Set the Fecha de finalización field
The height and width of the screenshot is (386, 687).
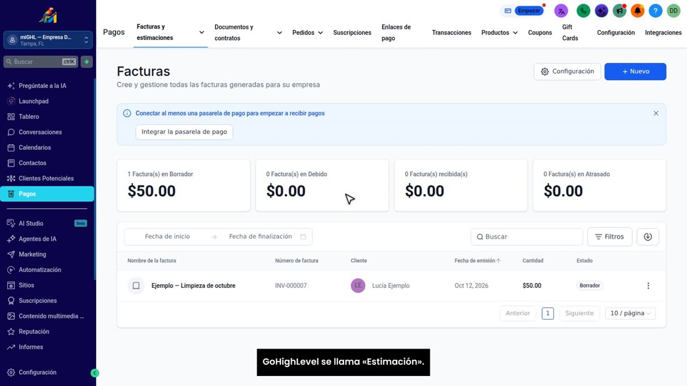pyautogui.click(x=260, y=237)
